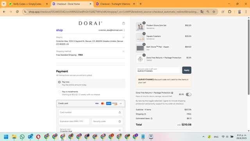Click the shopping bag icon beside DORAI logo

(x=123, y=23)
